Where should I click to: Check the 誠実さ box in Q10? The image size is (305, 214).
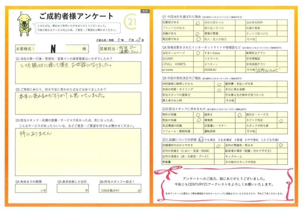240,115
